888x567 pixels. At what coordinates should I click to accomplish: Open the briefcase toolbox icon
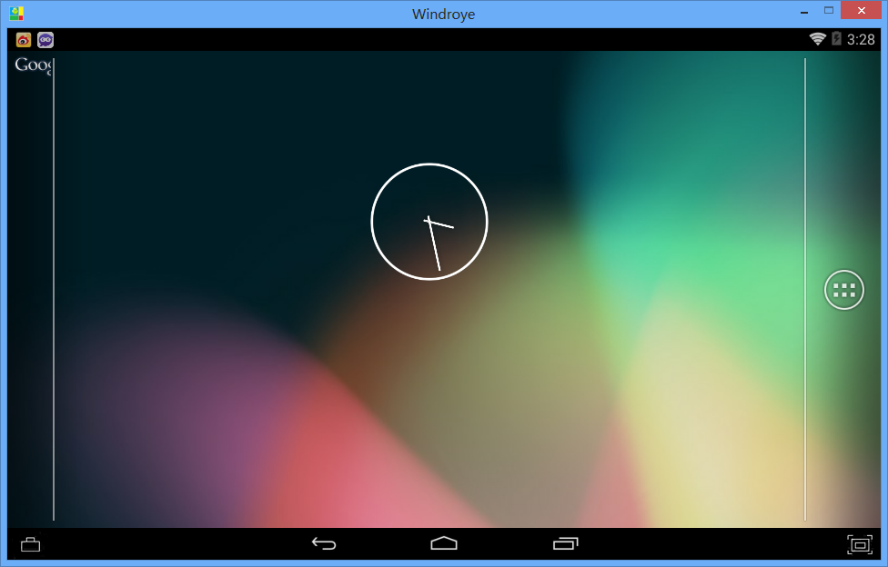(30, 544)
